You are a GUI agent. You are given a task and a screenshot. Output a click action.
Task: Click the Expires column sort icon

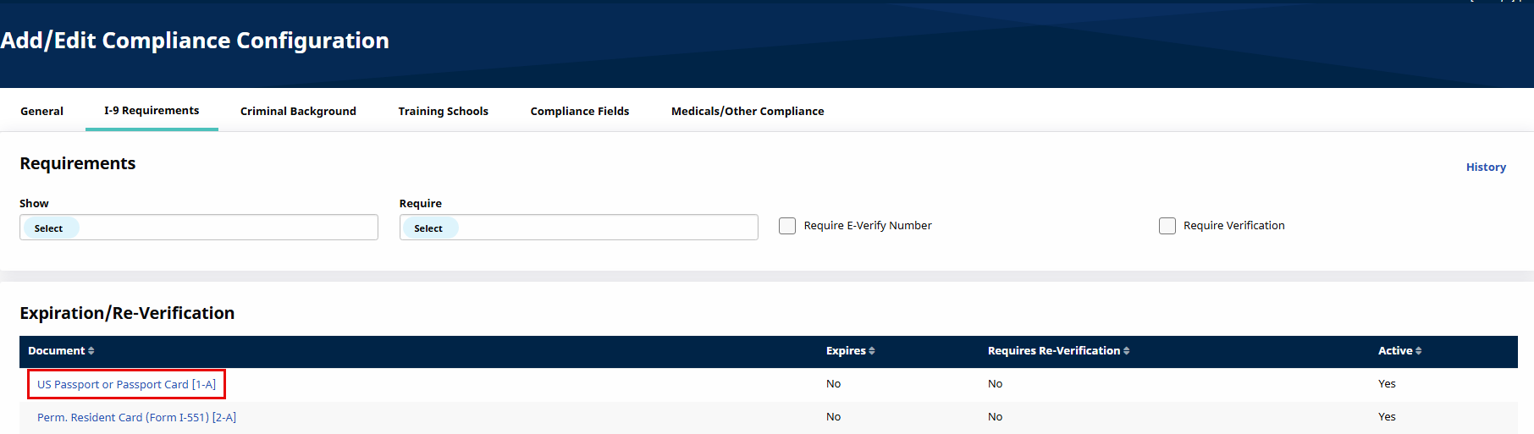pos(872,351)
